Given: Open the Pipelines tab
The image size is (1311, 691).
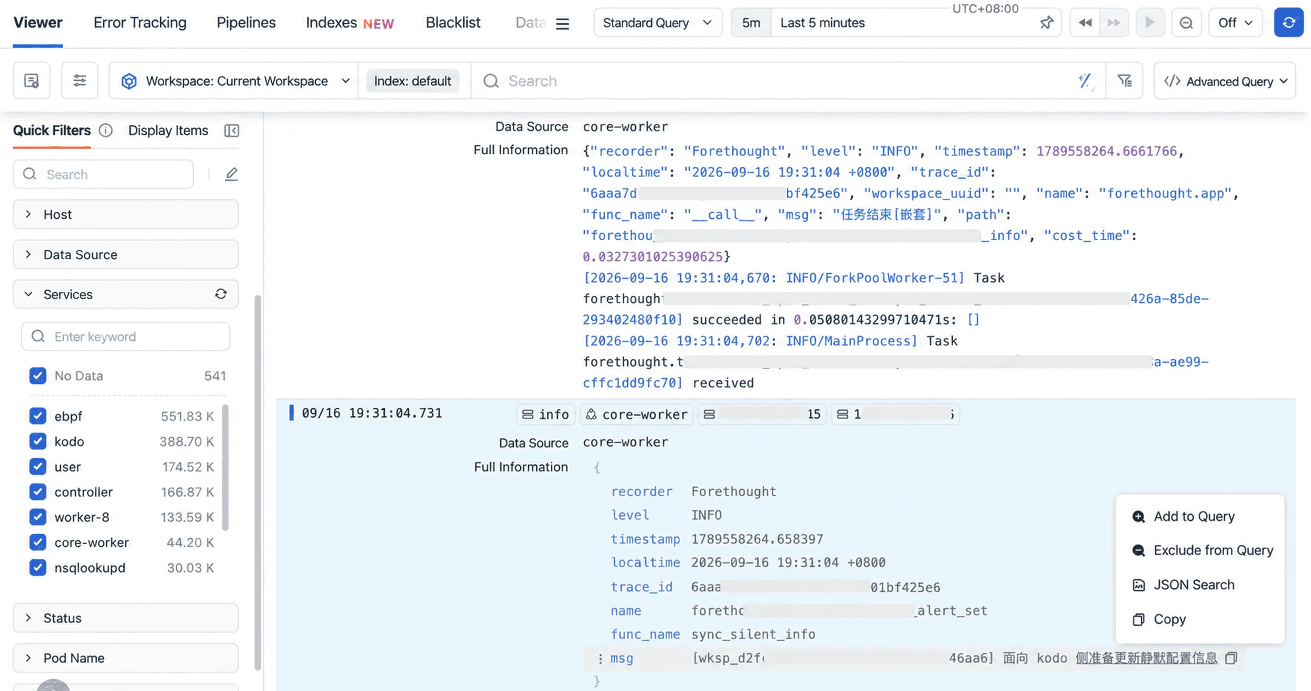Looking at the screenshot, I should click(246, 23).
